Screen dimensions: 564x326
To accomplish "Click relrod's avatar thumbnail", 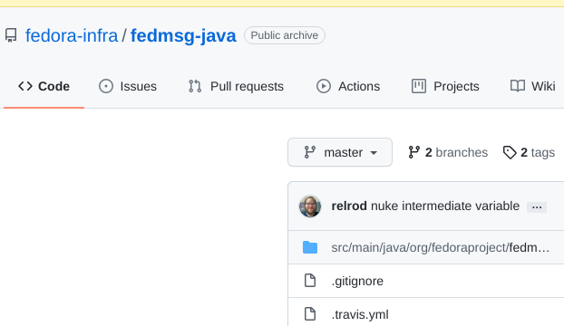I will coord(310,206).
